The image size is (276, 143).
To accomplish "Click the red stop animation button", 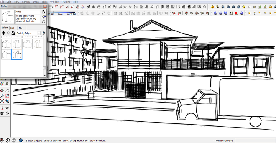I will point(237,13).
